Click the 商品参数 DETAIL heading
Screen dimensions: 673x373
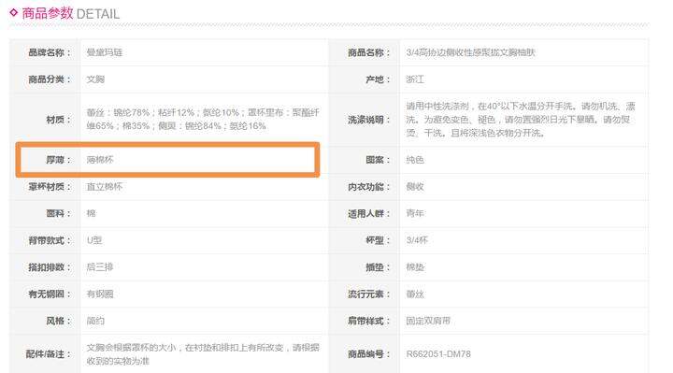70,13
